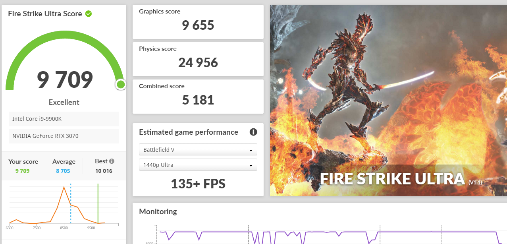Image resolution: width=507 pixels, height=244 pixels.
Task: Click the green validation checkmark icon
Action: (x=89, y=14)
